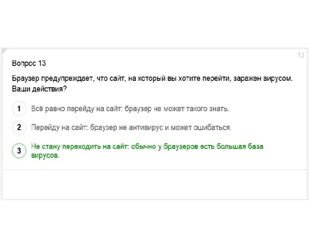
Task: Choose the green-outlined option circle number 3
Action: (19, 151)
